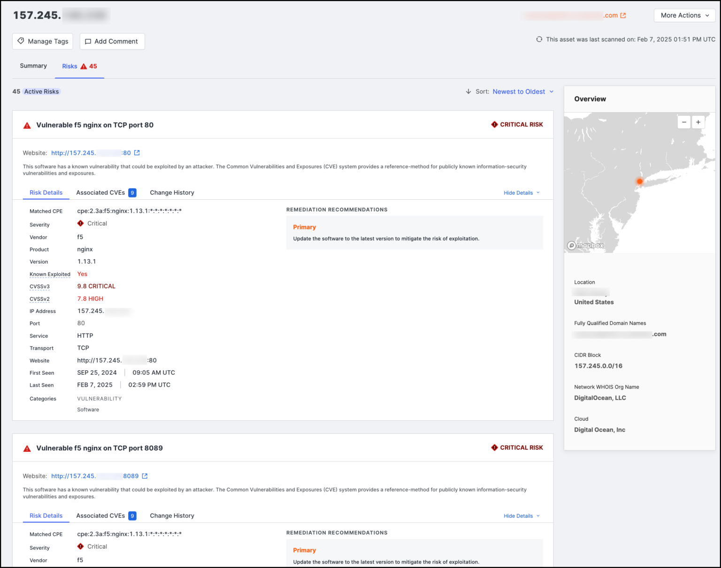The image size is (721, 568).
Task: Open the More Actions dropdown
Action: pos(684,15)
